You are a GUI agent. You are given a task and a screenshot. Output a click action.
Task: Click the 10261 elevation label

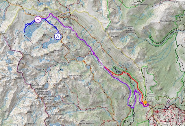[145, 68]
